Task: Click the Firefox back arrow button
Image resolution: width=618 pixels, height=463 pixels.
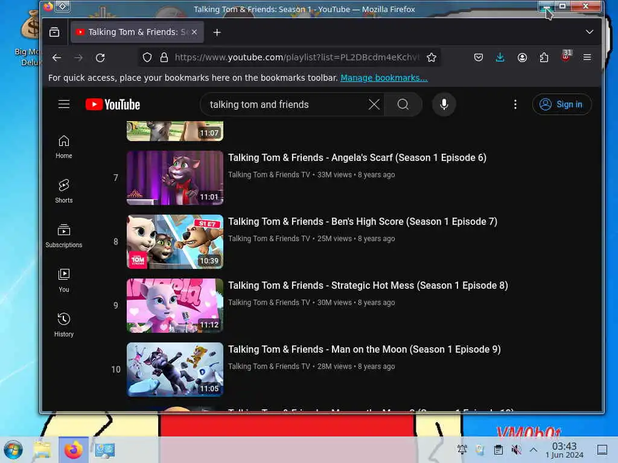Action: pyautogui.click(x=57, y=57)
